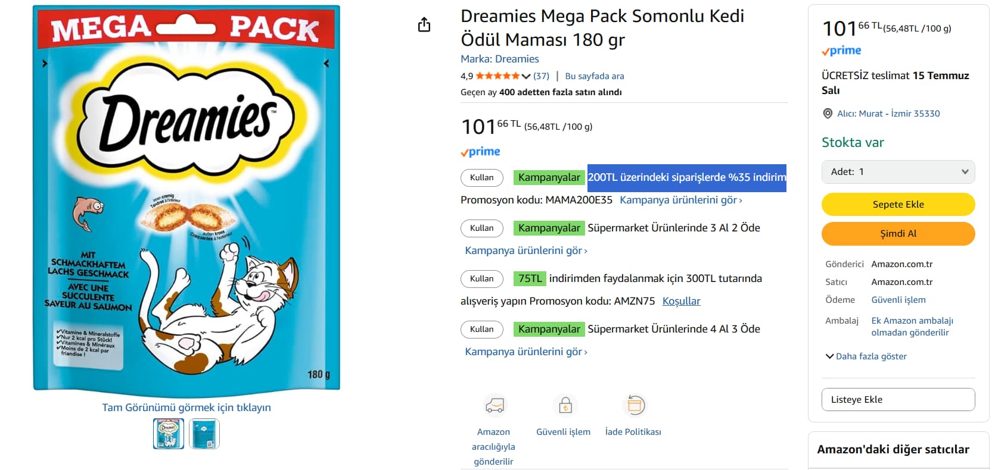Select the first product thumbnail
Image resolution: width=995 pixels, height=470 pixels.
pos(169,434)
